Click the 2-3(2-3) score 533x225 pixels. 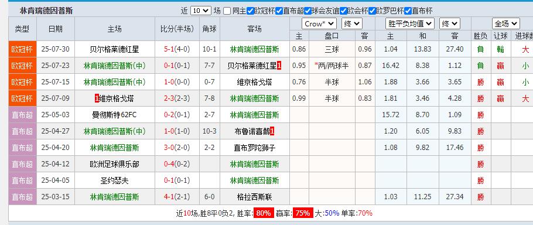(x=177, y=98)
